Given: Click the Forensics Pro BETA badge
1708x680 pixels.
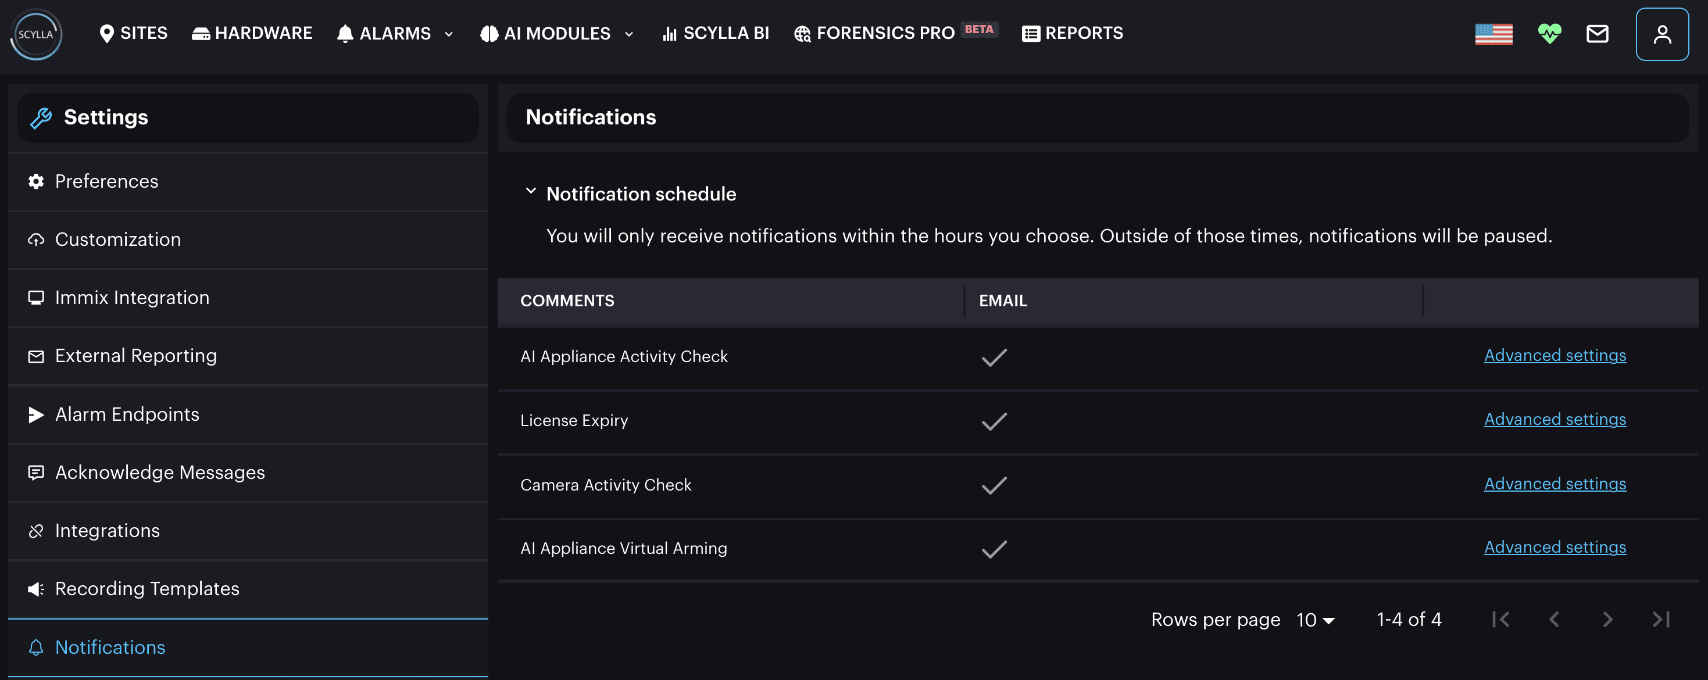Looking at the screenshot, I should 980,29.
